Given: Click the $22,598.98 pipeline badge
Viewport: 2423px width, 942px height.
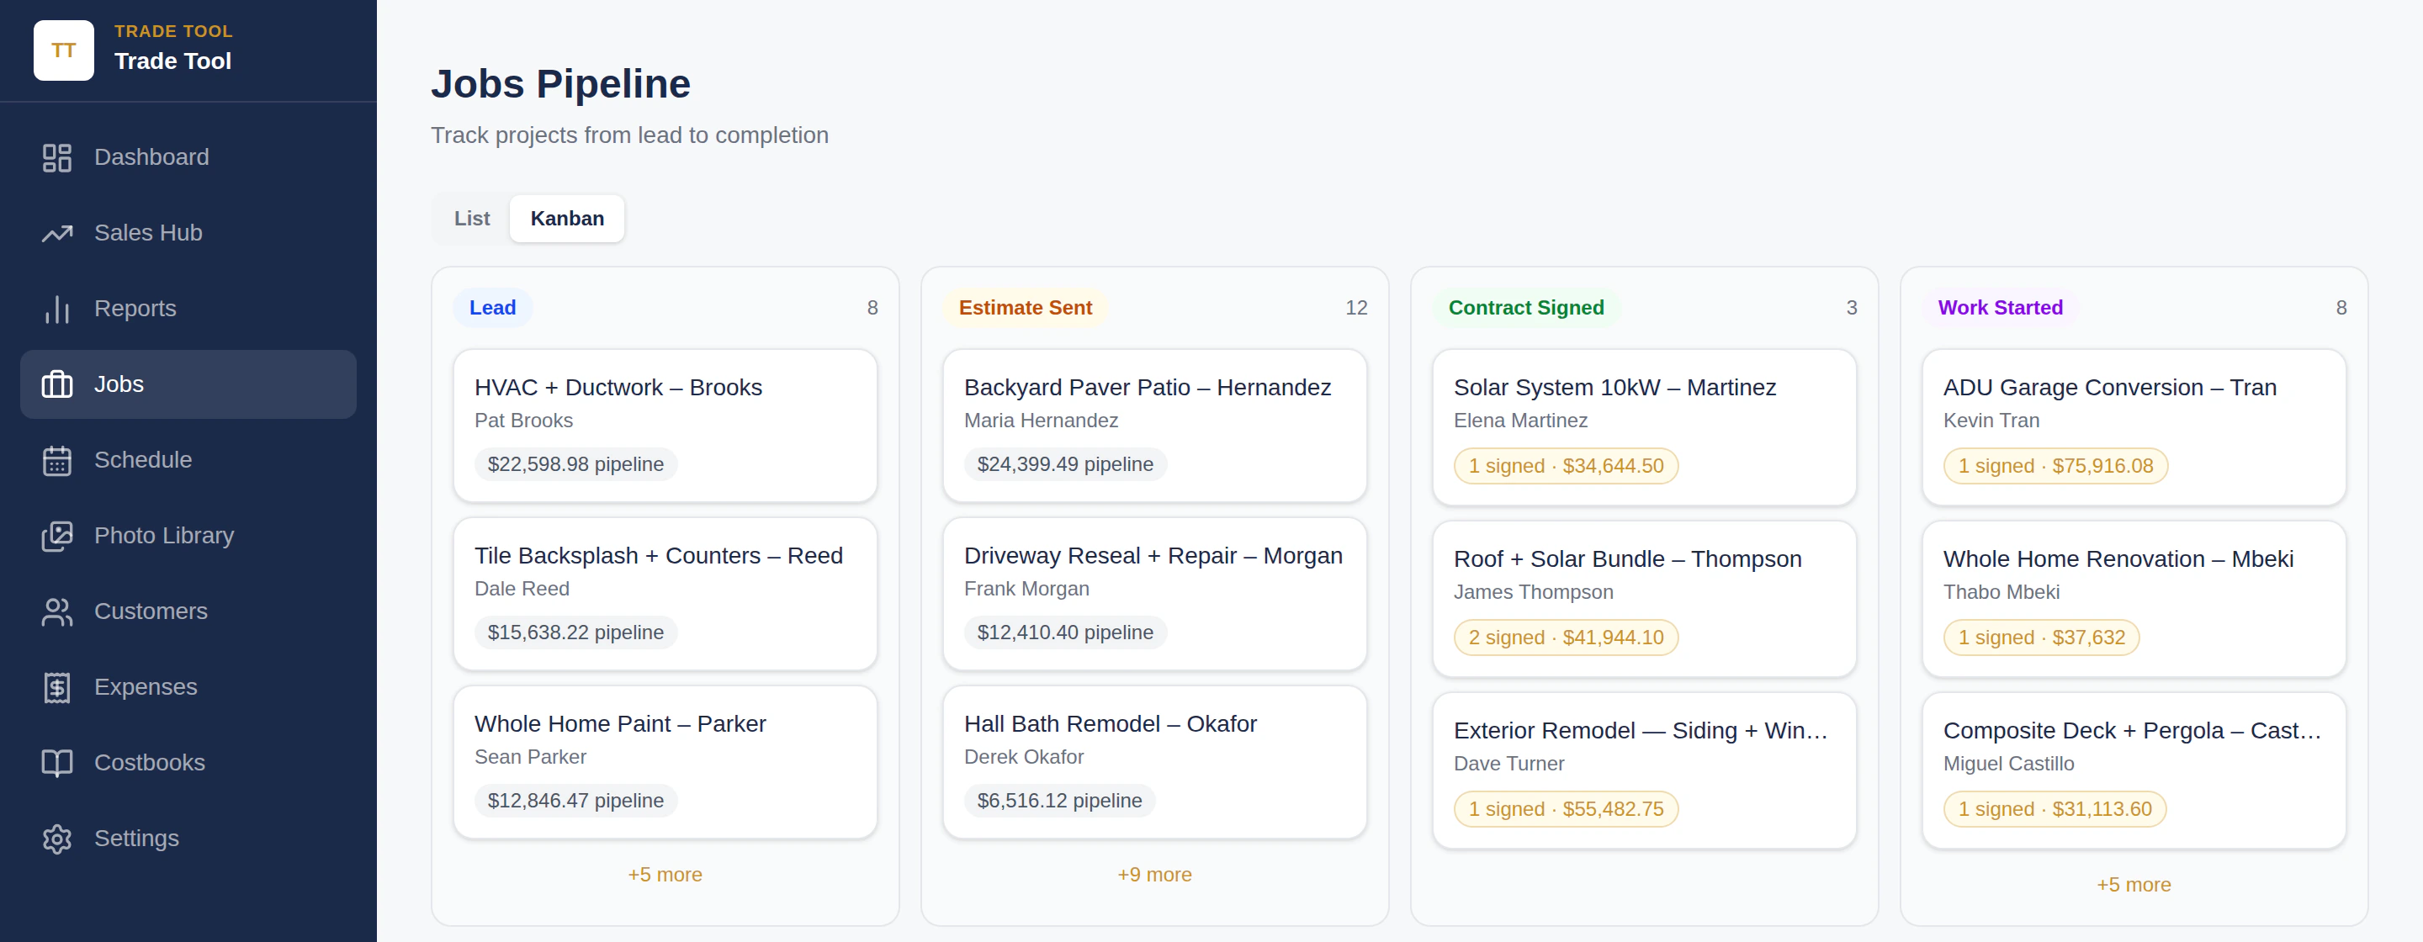Looking at the screenshot, I should [x=575, y=464].
